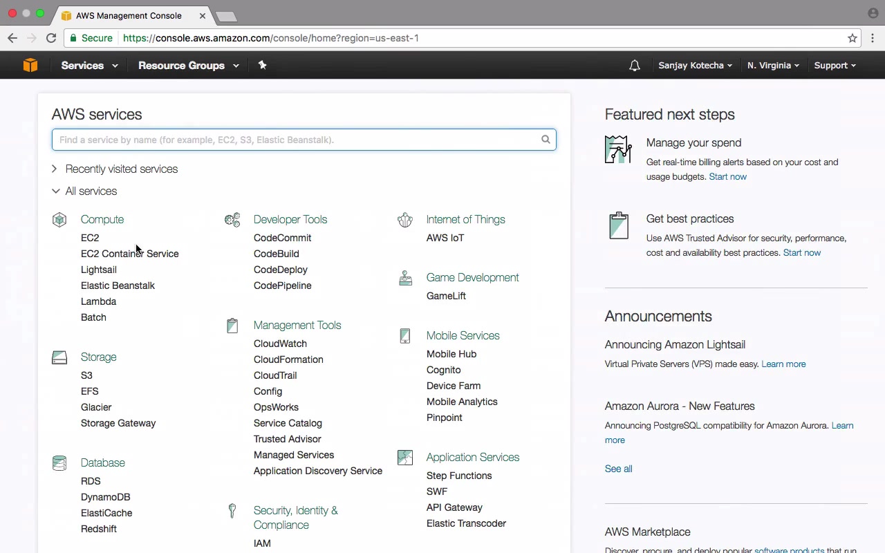Open the notifications bell
This screenshot has width=885, height=553.
pos(634,66)
